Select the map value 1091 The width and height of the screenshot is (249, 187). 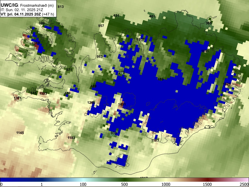pyautogui.click(x=205, y=51)
